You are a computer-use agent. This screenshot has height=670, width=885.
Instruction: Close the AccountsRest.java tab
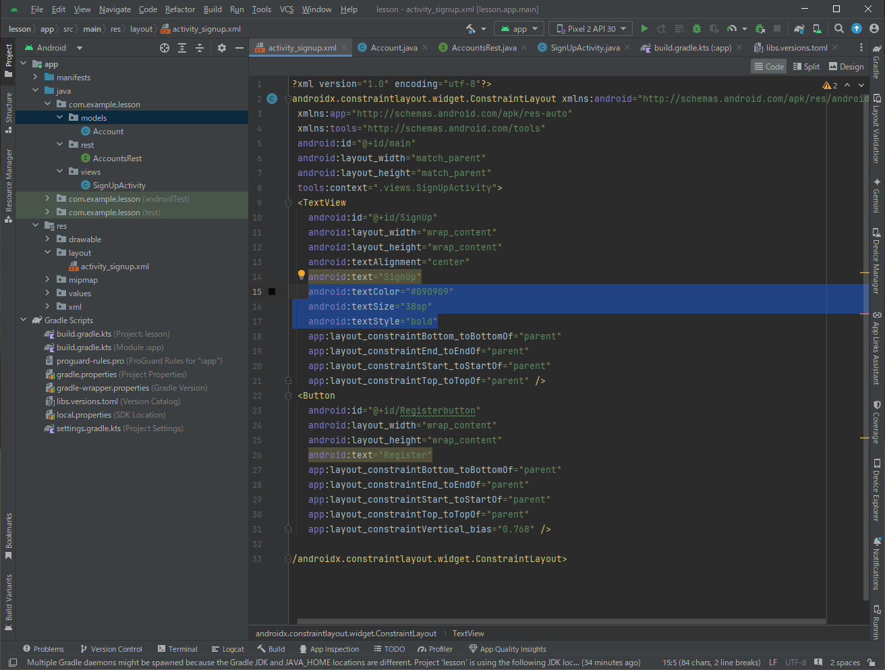click(x=525, y=48)
